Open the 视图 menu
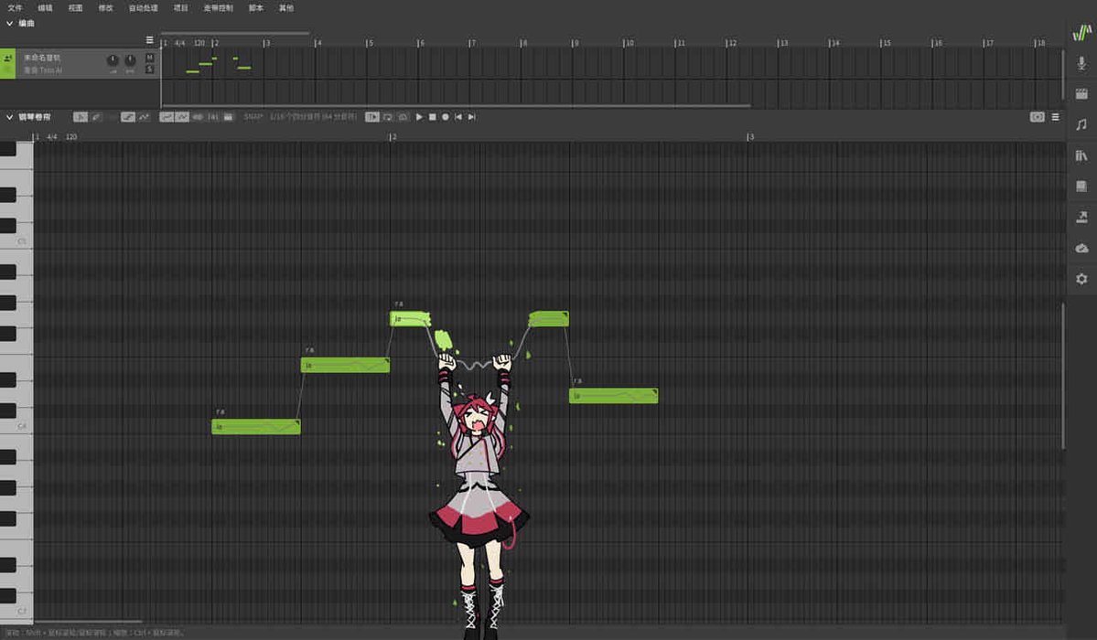This screenshot has height=640, width=1097. pos(76,7)
